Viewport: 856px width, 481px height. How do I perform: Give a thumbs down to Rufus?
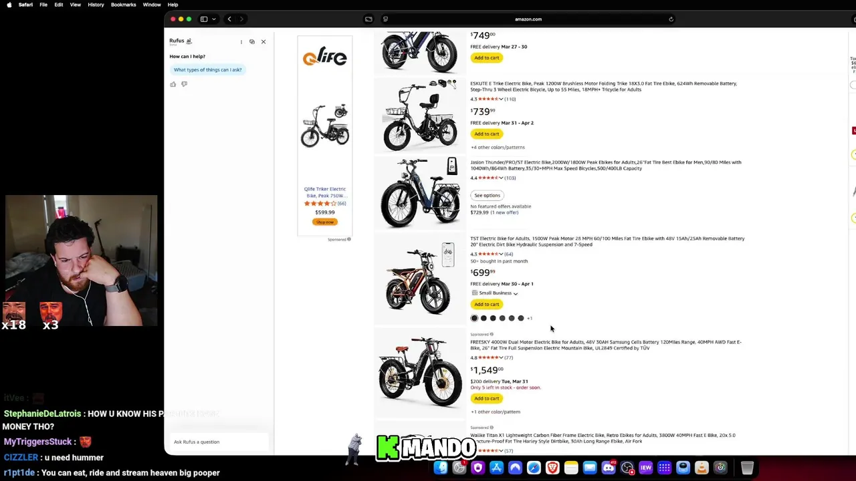click(x=185, y=84)
